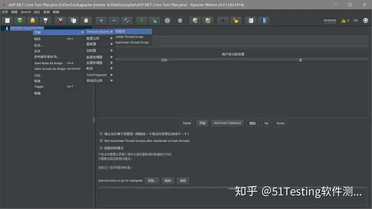
Task: Open the 帮助 menu in menu bar
Action: (56, 12)
